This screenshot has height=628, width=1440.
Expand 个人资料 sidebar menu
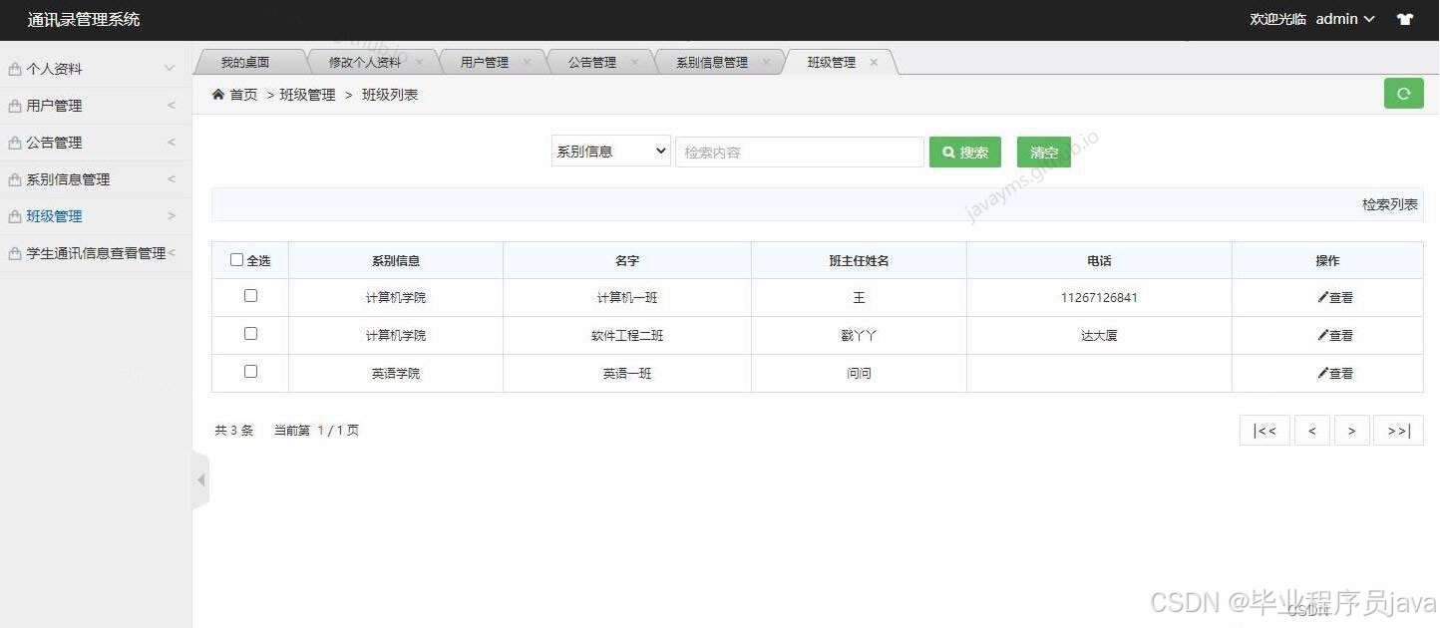point(96,69)
